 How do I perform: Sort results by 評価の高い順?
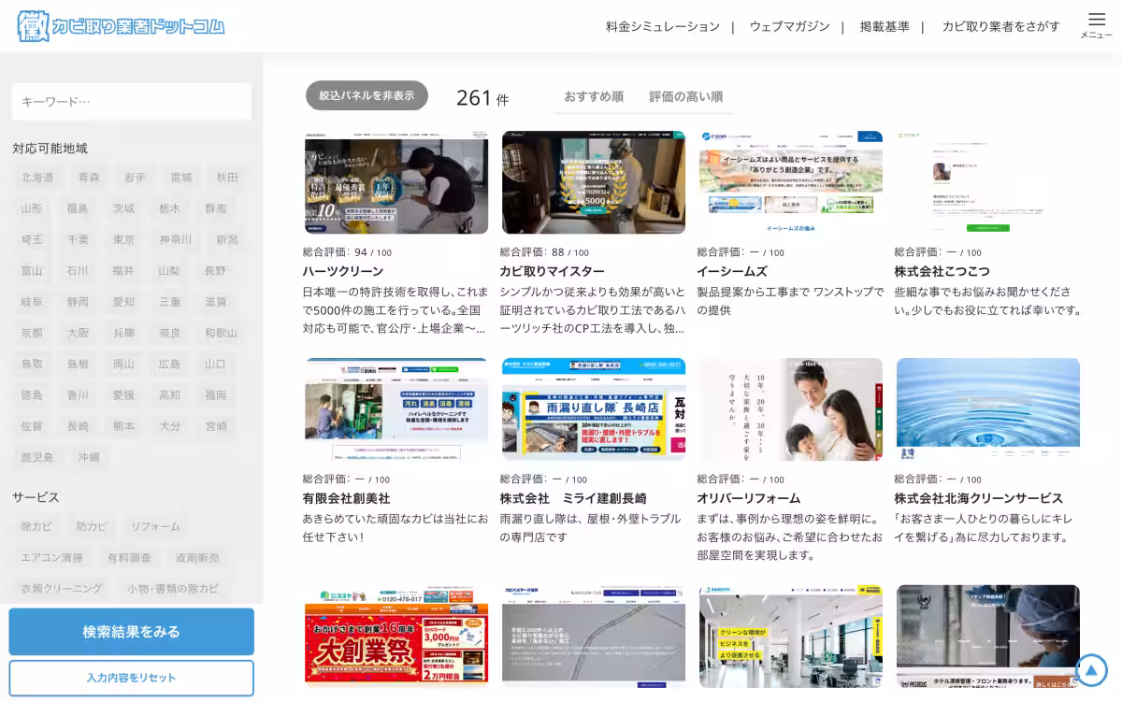click(x=685, y=96)
